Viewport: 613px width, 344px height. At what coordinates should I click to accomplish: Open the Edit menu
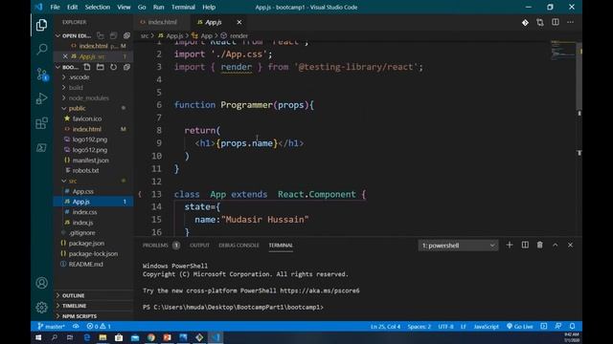tap(73, 7)
